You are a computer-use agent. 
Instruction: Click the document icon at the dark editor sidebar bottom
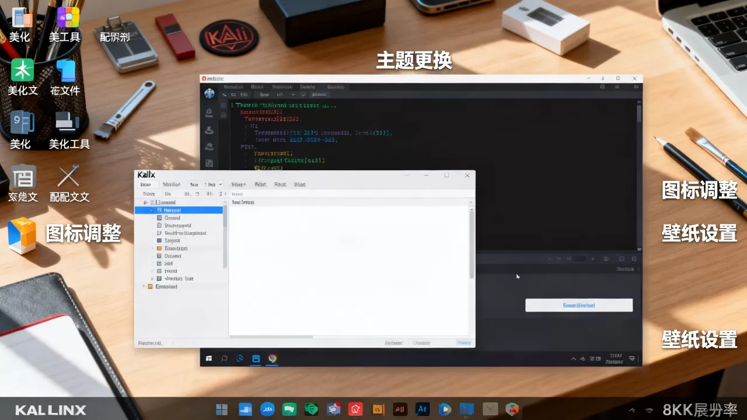tap(210, 163)
